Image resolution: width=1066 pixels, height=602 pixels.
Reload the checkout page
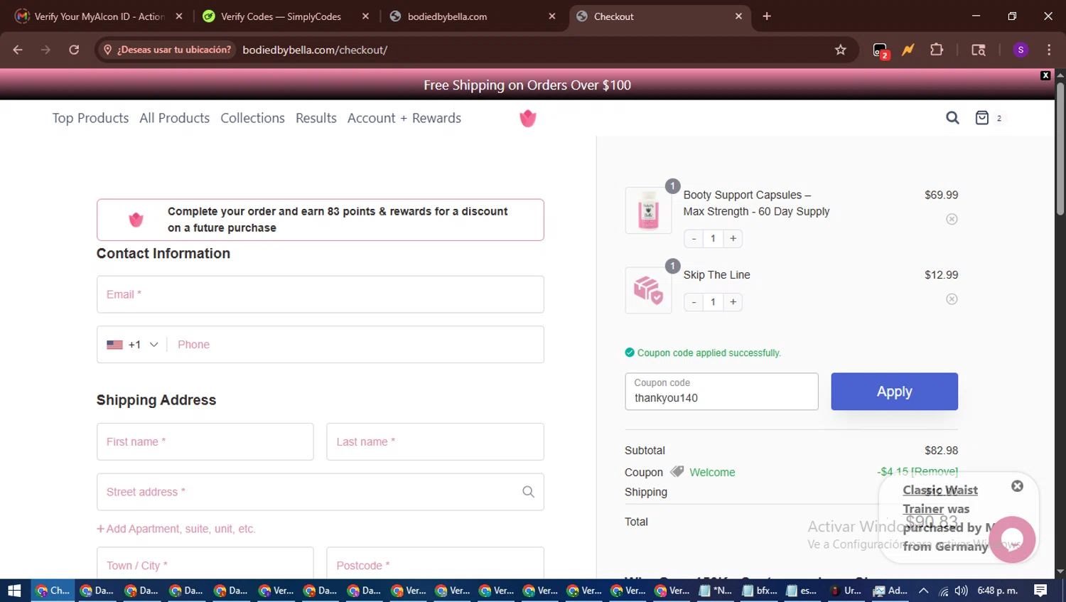(x=74, y=50)
